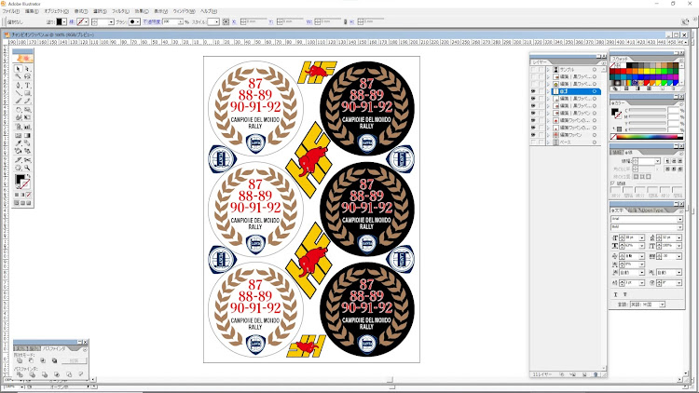The width and height of the screenshot is (699, 393).
Task: Pick the yellow swatch in Swatches panel
Action: click(647, 71)
